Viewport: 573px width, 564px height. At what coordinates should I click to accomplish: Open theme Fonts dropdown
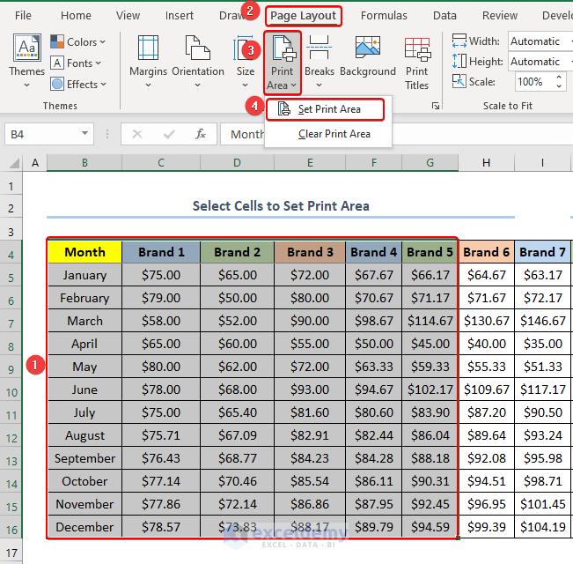[76, 63]
